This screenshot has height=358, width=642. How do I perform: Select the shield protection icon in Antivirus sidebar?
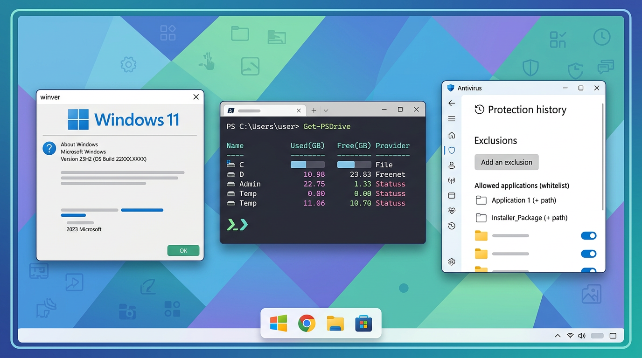pos(452,151)
